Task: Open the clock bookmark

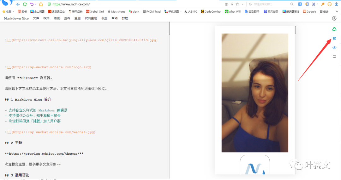Action: 134,12
